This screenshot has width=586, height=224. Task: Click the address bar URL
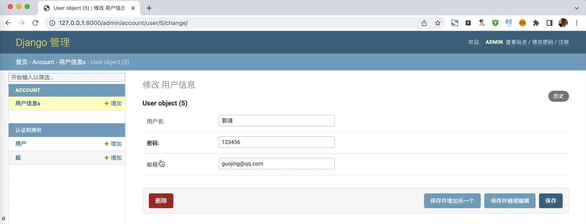coord(123,23)
